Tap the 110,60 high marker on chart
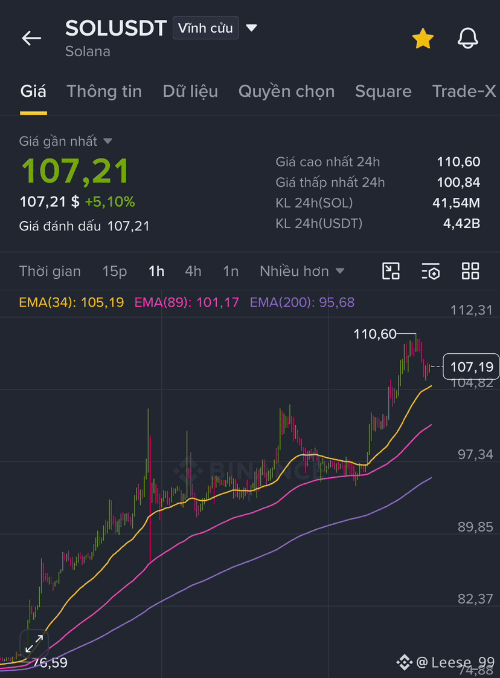Screen dimensions: 500x678 point(375,334)
